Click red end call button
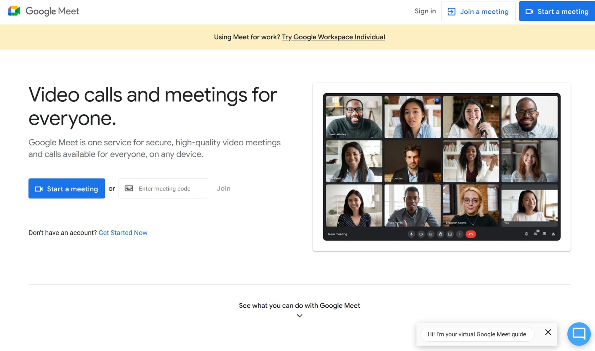 471,234
